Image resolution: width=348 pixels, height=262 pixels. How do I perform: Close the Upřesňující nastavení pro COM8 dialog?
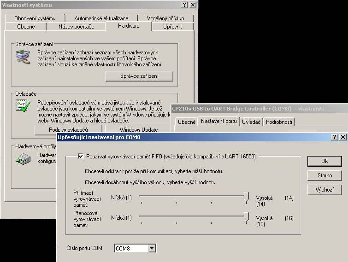(x=342, y=137)
